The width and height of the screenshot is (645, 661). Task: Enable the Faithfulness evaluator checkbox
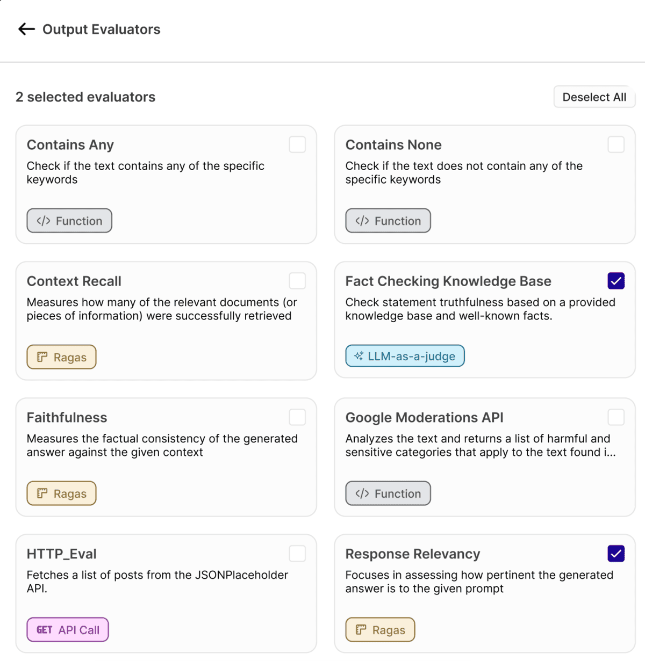click(297, 417)
